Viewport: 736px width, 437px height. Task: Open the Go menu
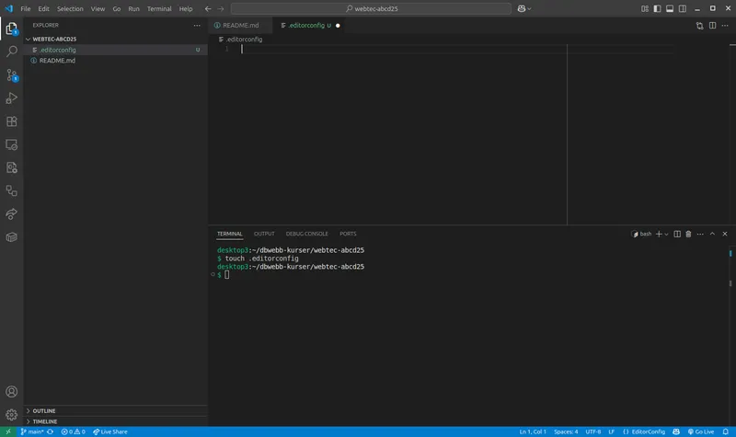pos(117,8)
